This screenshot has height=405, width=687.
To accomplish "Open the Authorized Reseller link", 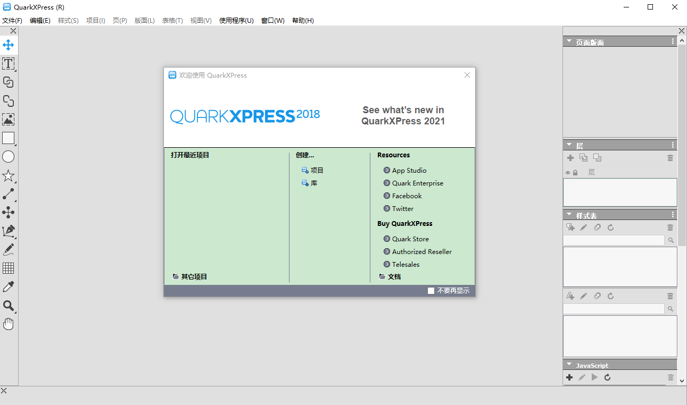I will 418,252.
